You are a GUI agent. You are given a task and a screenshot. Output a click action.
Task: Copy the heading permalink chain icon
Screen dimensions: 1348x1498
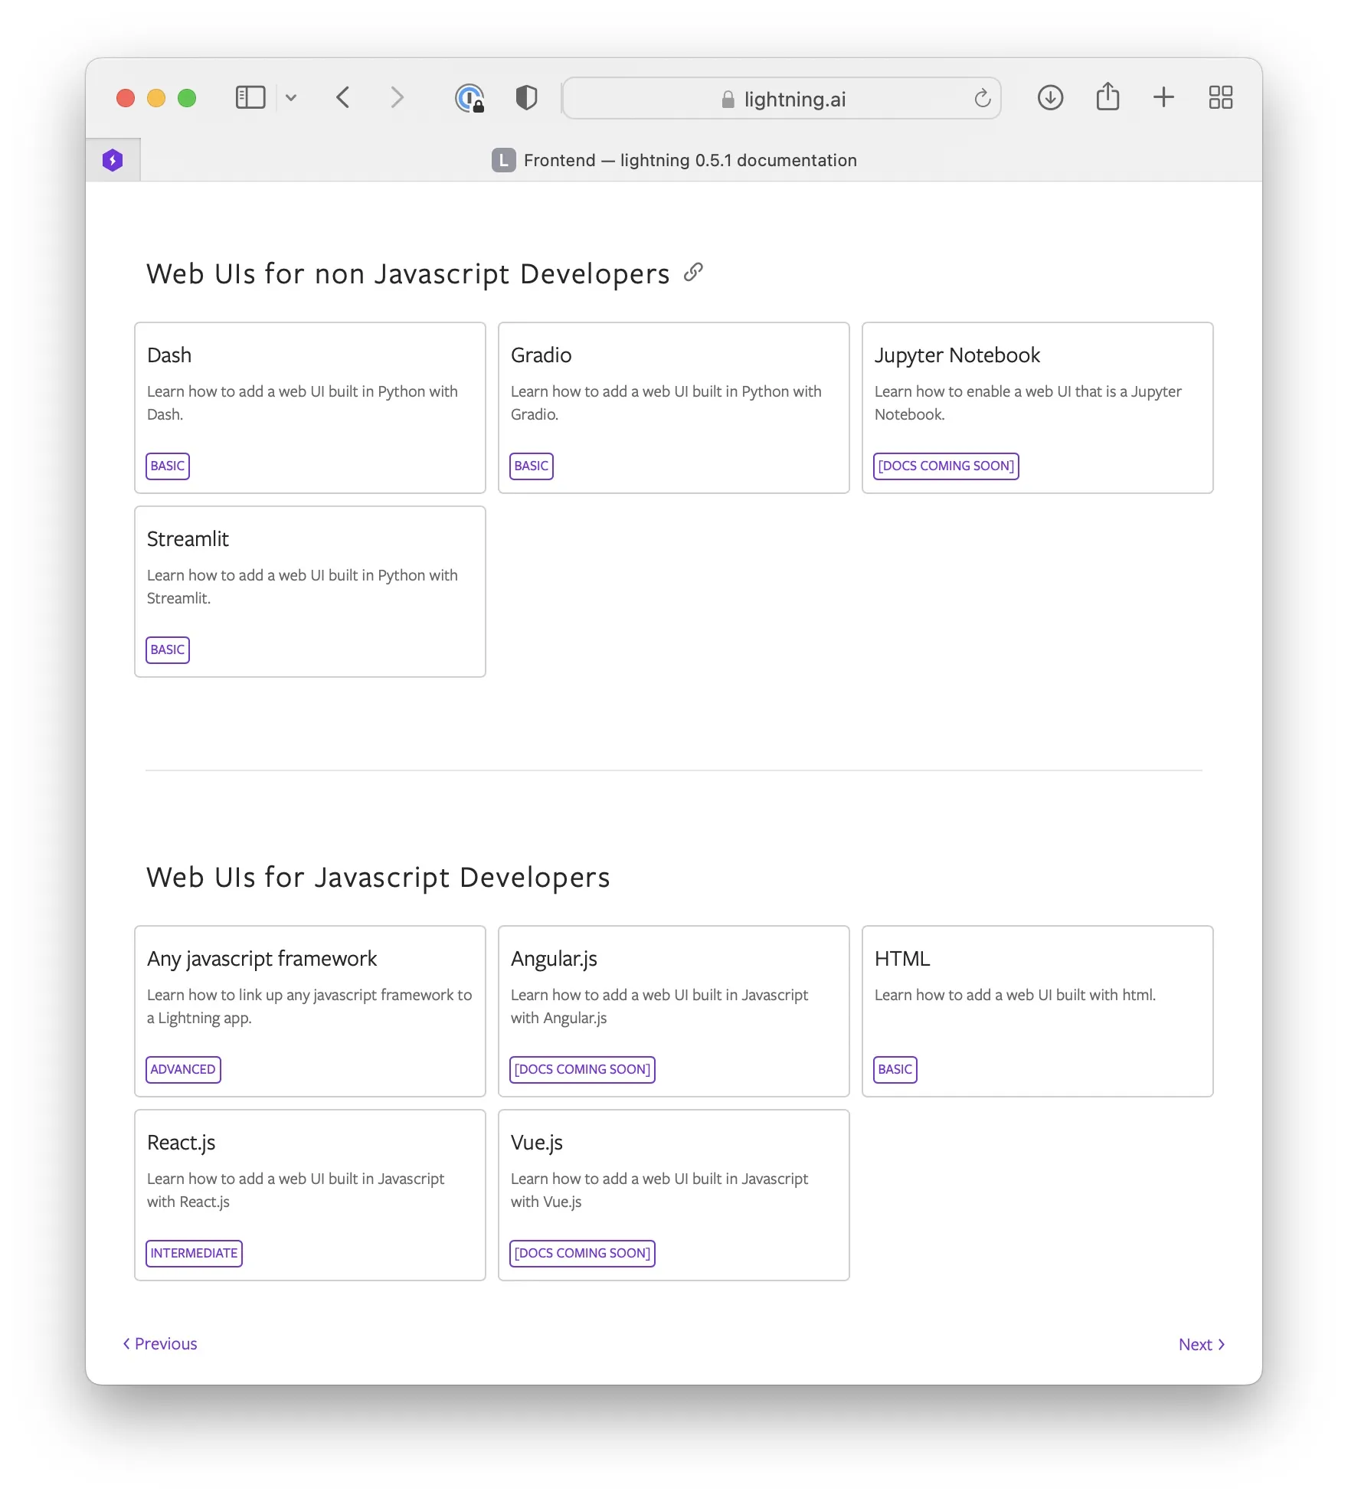[694, 272]
